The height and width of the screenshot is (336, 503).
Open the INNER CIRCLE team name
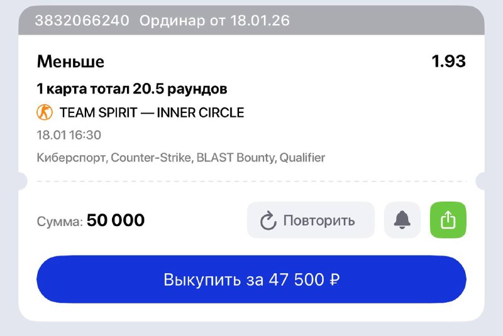(200, 113)
